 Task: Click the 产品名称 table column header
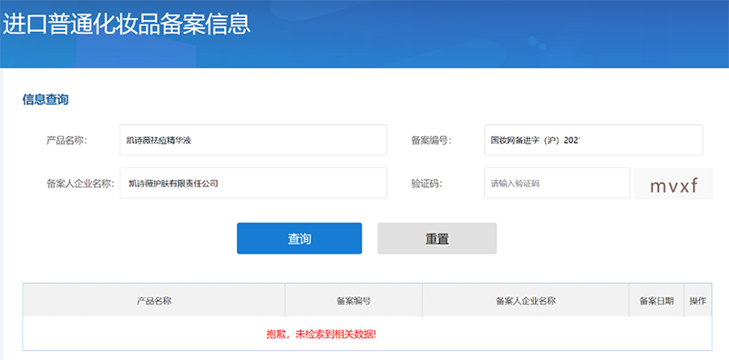(x=154, y=301)
